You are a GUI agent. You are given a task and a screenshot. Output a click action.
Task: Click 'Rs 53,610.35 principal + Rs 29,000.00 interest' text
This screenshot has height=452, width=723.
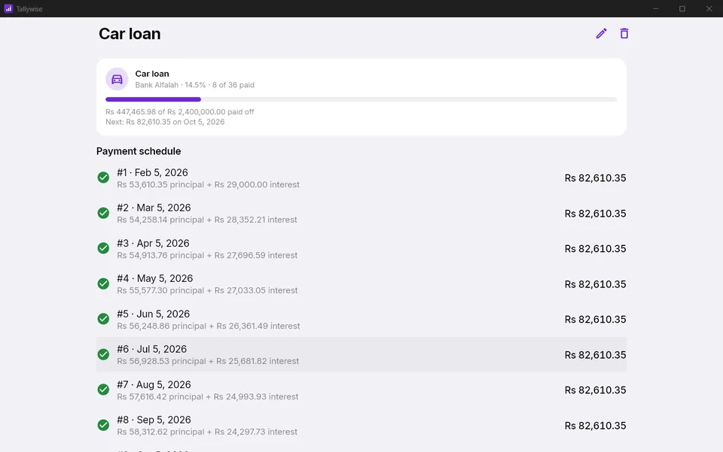click(208, 184)
